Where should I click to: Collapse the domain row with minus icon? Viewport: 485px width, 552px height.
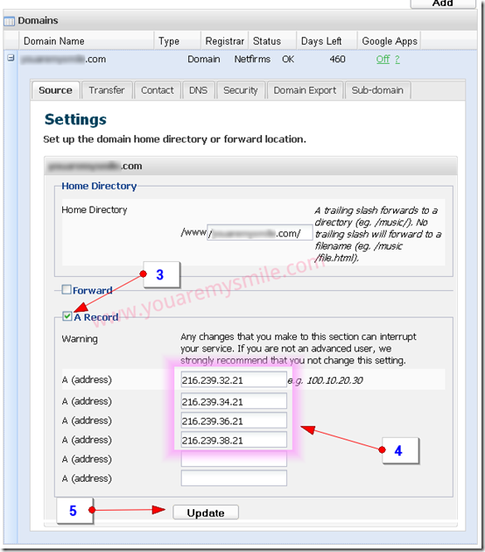(11, 57)
